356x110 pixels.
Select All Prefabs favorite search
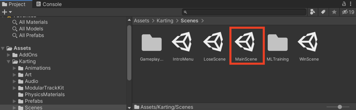click(x=28, y=35)
